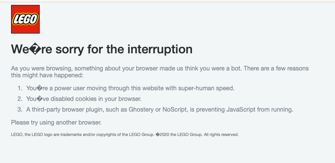
Task: Click the "disabled cookies in your browser" item
Action: pyautogui.click(x=84, y=99)
